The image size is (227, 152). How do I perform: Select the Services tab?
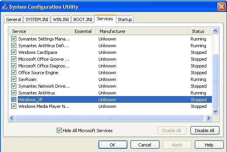click(105, 19)
